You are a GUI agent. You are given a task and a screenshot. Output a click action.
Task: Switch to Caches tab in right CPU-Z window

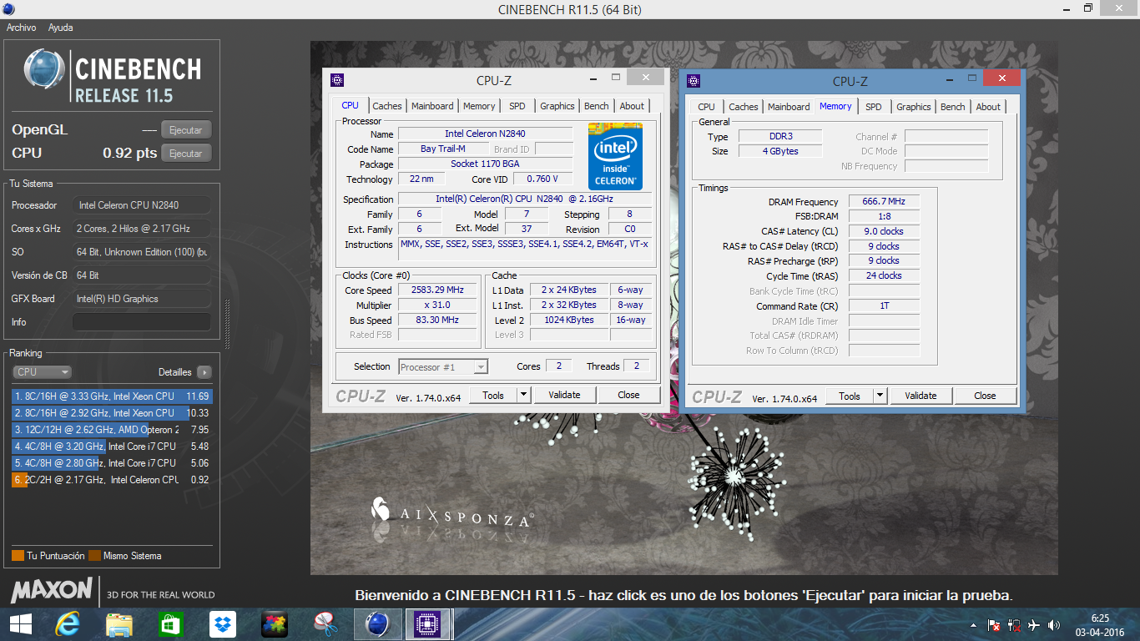coord(743,107)
